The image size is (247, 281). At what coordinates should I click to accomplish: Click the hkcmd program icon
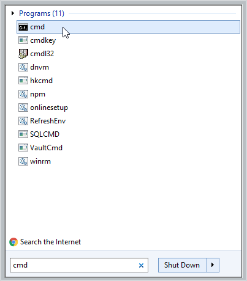point(23,81)
